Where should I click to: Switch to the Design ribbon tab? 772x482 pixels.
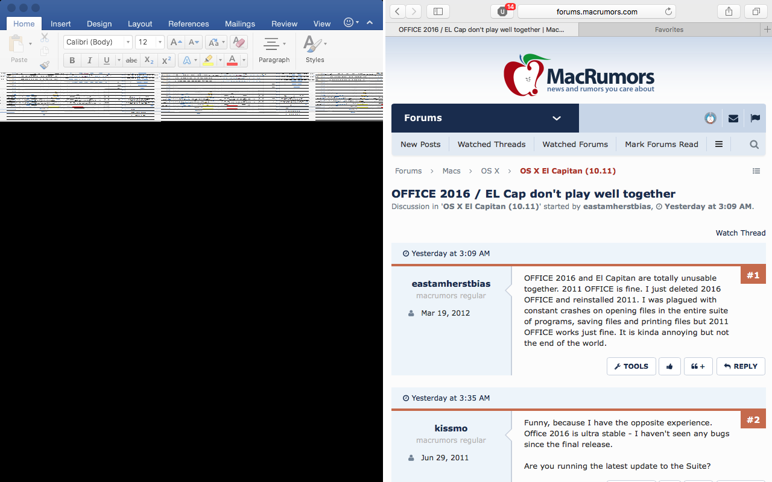(99, 23)
